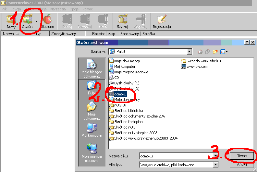Select Mój komputer in file list
Viewport: 257px width, 172px height.
click(122, 67)
